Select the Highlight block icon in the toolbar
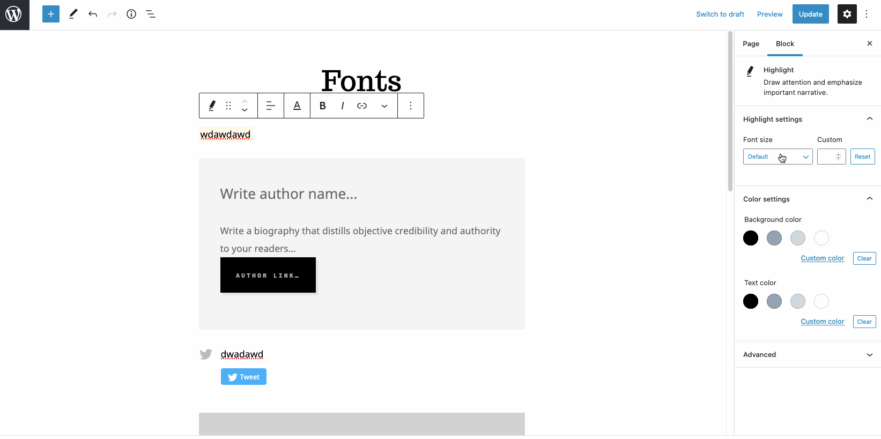Viewport: 881px width, 439px height. [211, 106]
